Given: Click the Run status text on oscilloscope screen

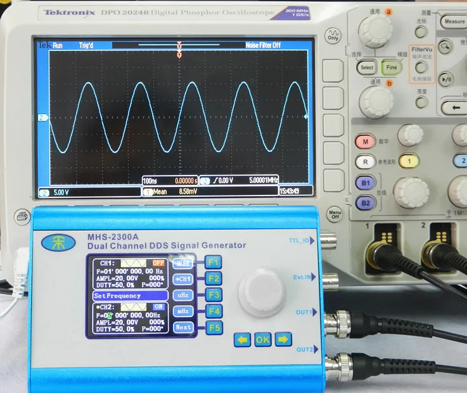Looking at the screenshot, I should tap(57, 45).
